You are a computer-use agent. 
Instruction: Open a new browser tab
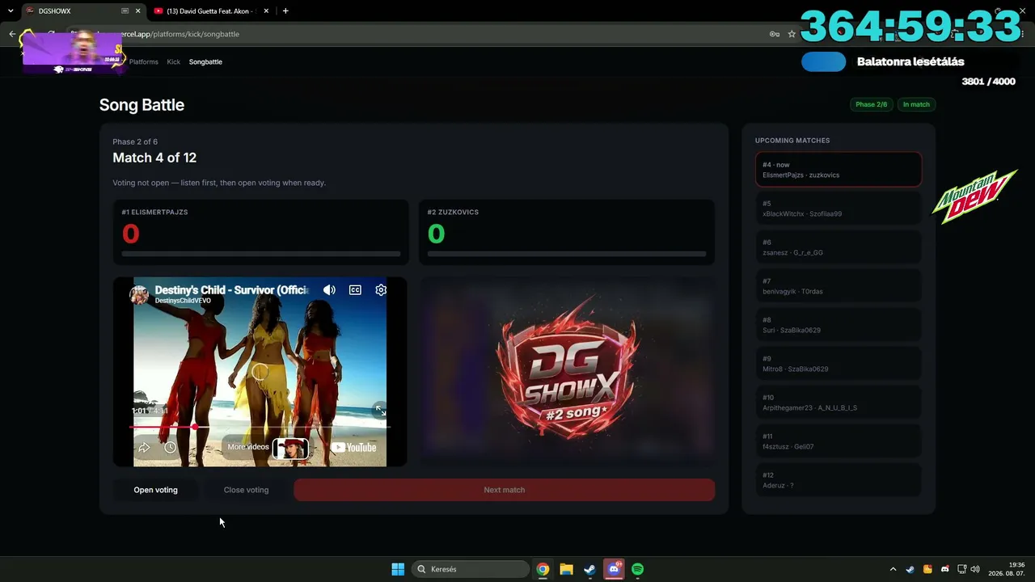(x=285, y=11)
